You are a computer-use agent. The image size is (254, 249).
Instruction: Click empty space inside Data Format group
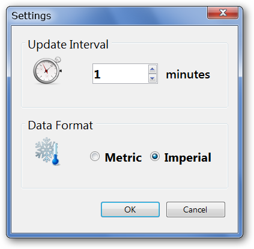click(124, 178)
